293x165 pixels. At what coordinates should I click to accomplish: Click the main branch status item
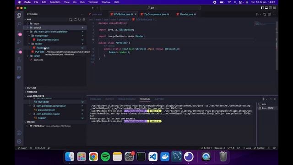(22, 148)
